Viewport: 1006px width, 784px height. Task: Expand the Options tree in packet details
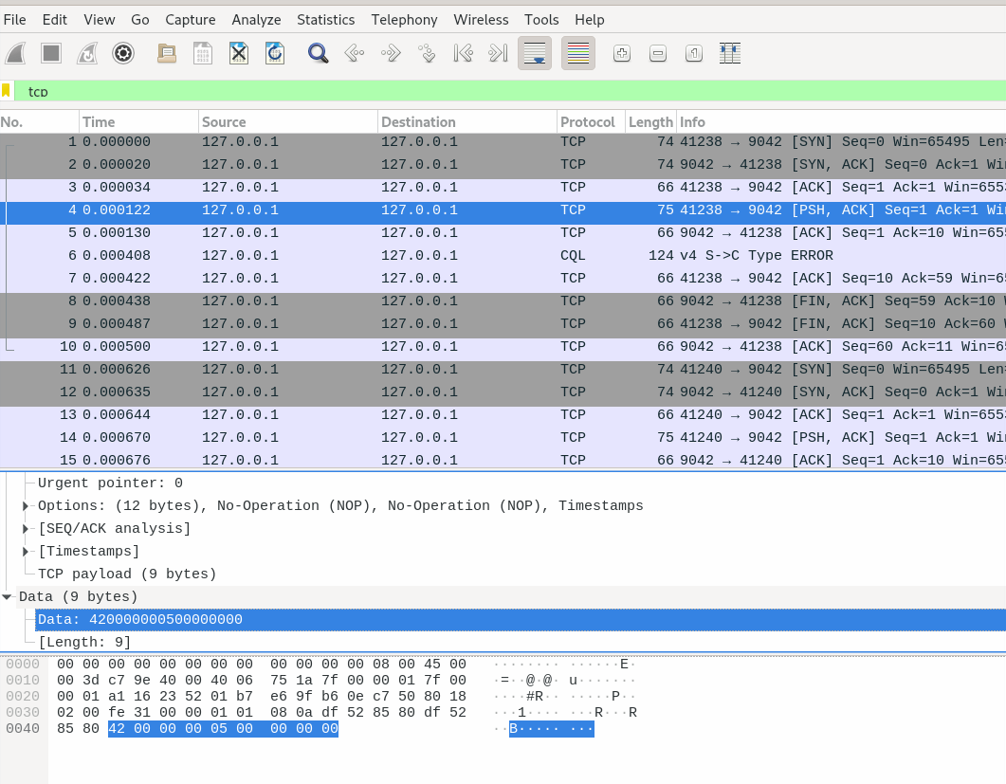[24, 505]
